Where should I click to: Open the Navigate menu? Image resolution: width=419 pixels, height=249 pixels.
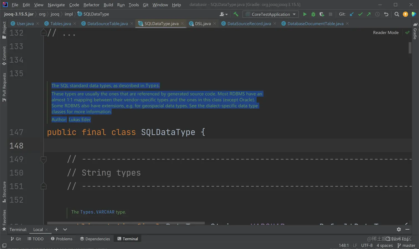[56, 5]
